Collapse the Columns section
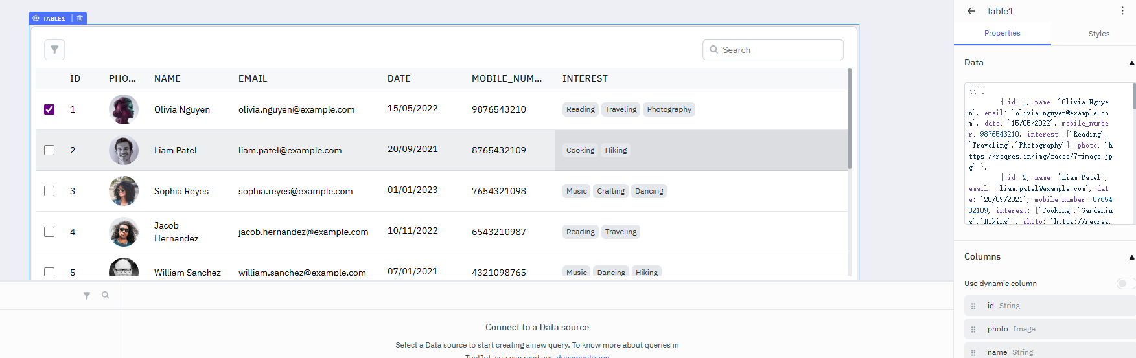Viewport: 1136px width, 358px height. 1131,257
